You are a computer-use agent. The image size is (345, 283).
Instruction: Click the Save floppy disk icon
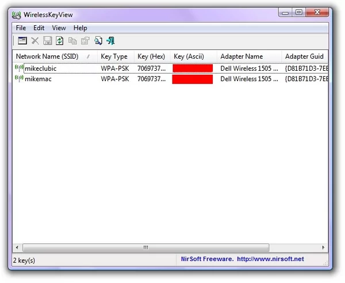tap(48, 41)
